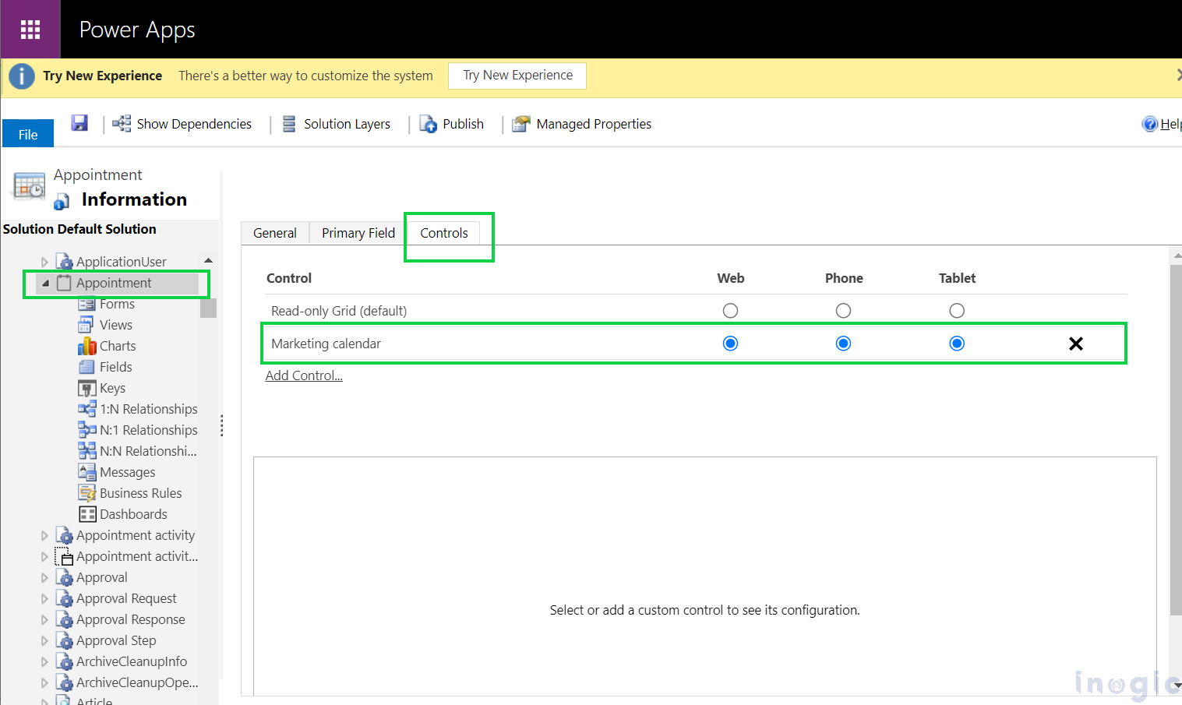The height and width of the screenshot is (705, 1182).
Task: Click the Read-only Grid (default) label
Action: (x=339, y=311)
